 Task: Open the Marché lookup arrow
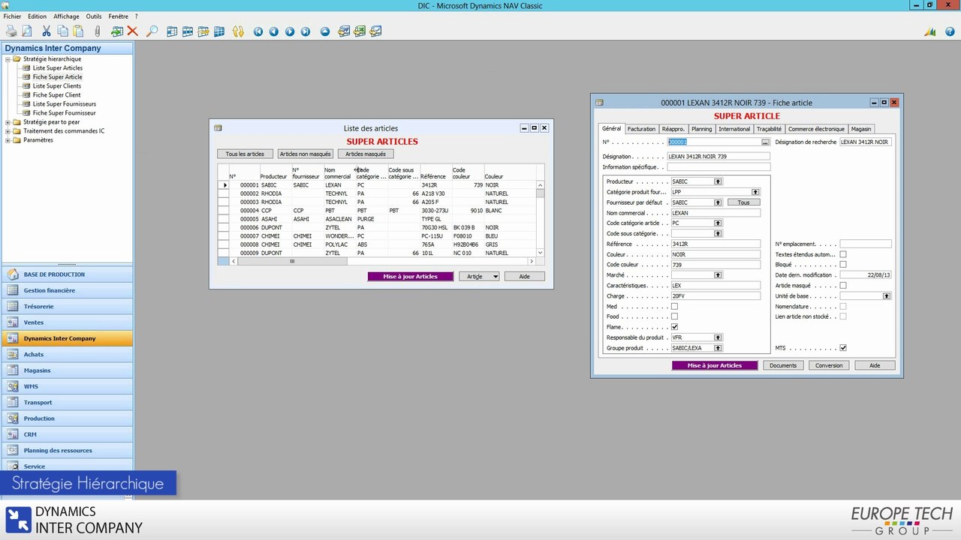click(718, 275)
